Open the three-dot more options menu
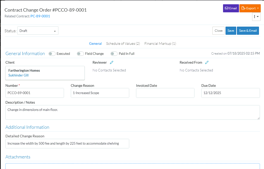The width and height of the screenshot is (264, 169). click(256, 17)
